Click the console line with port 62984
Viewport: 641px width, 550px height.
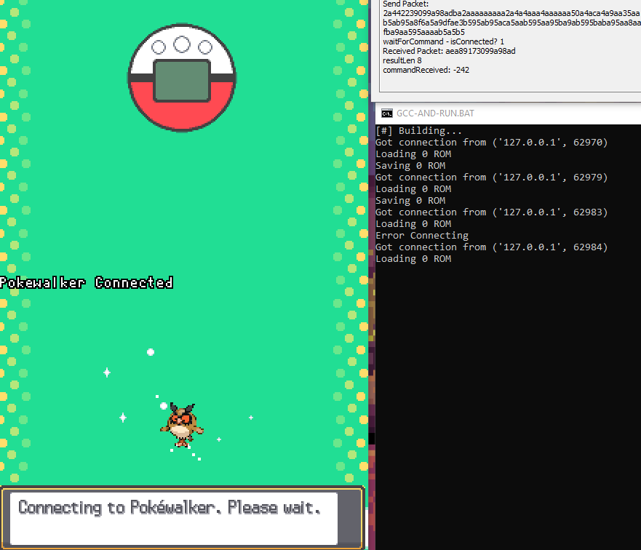(492, 247)
